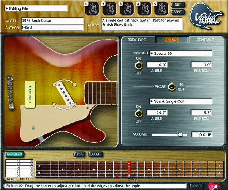Viewport: 228px width, 190px height.
Task: Select guitar preset slot 2 icon
Action: (x=109, y=9)
